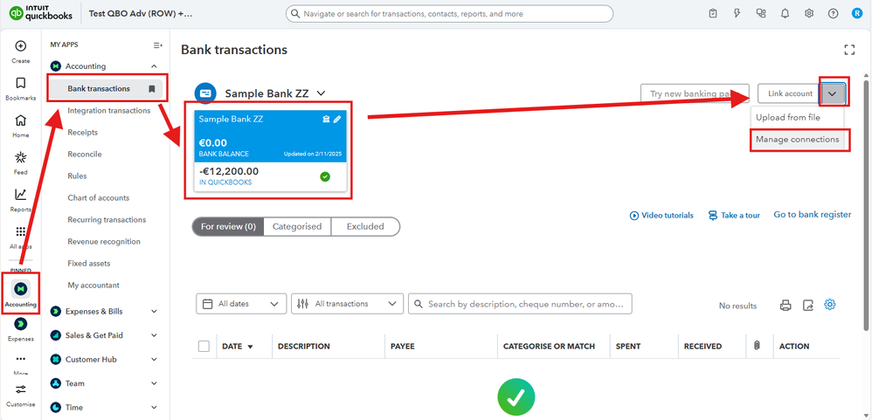Image resolution: width=872 pixels, height=420 pixels.
Task: Go to Home in the left rail
Action: coord(20,120)
